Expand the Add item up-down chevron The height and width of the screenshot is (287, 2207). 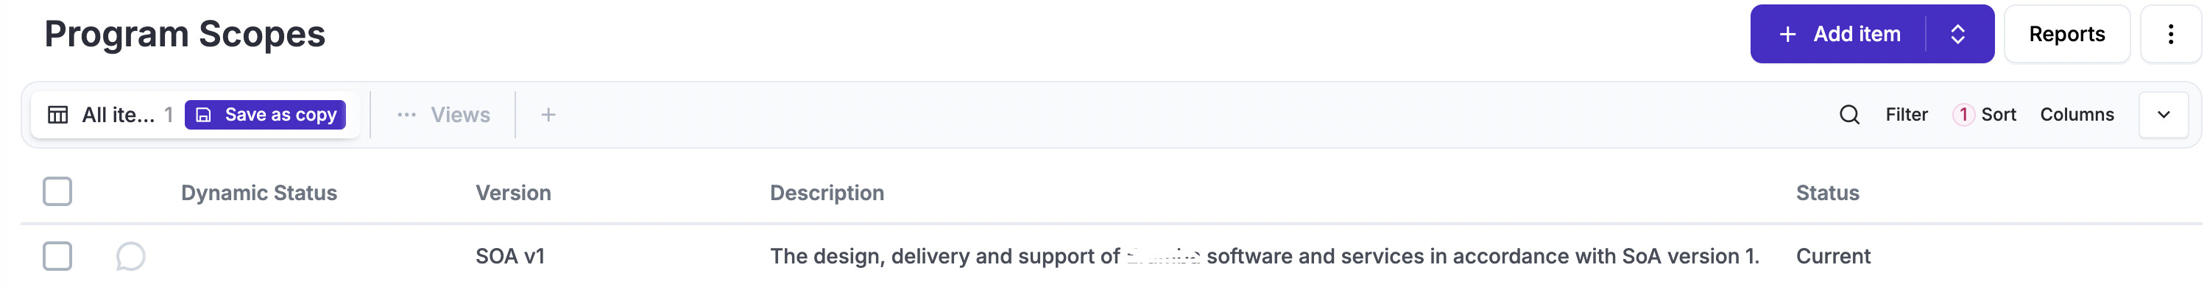tap(1957, 35)
